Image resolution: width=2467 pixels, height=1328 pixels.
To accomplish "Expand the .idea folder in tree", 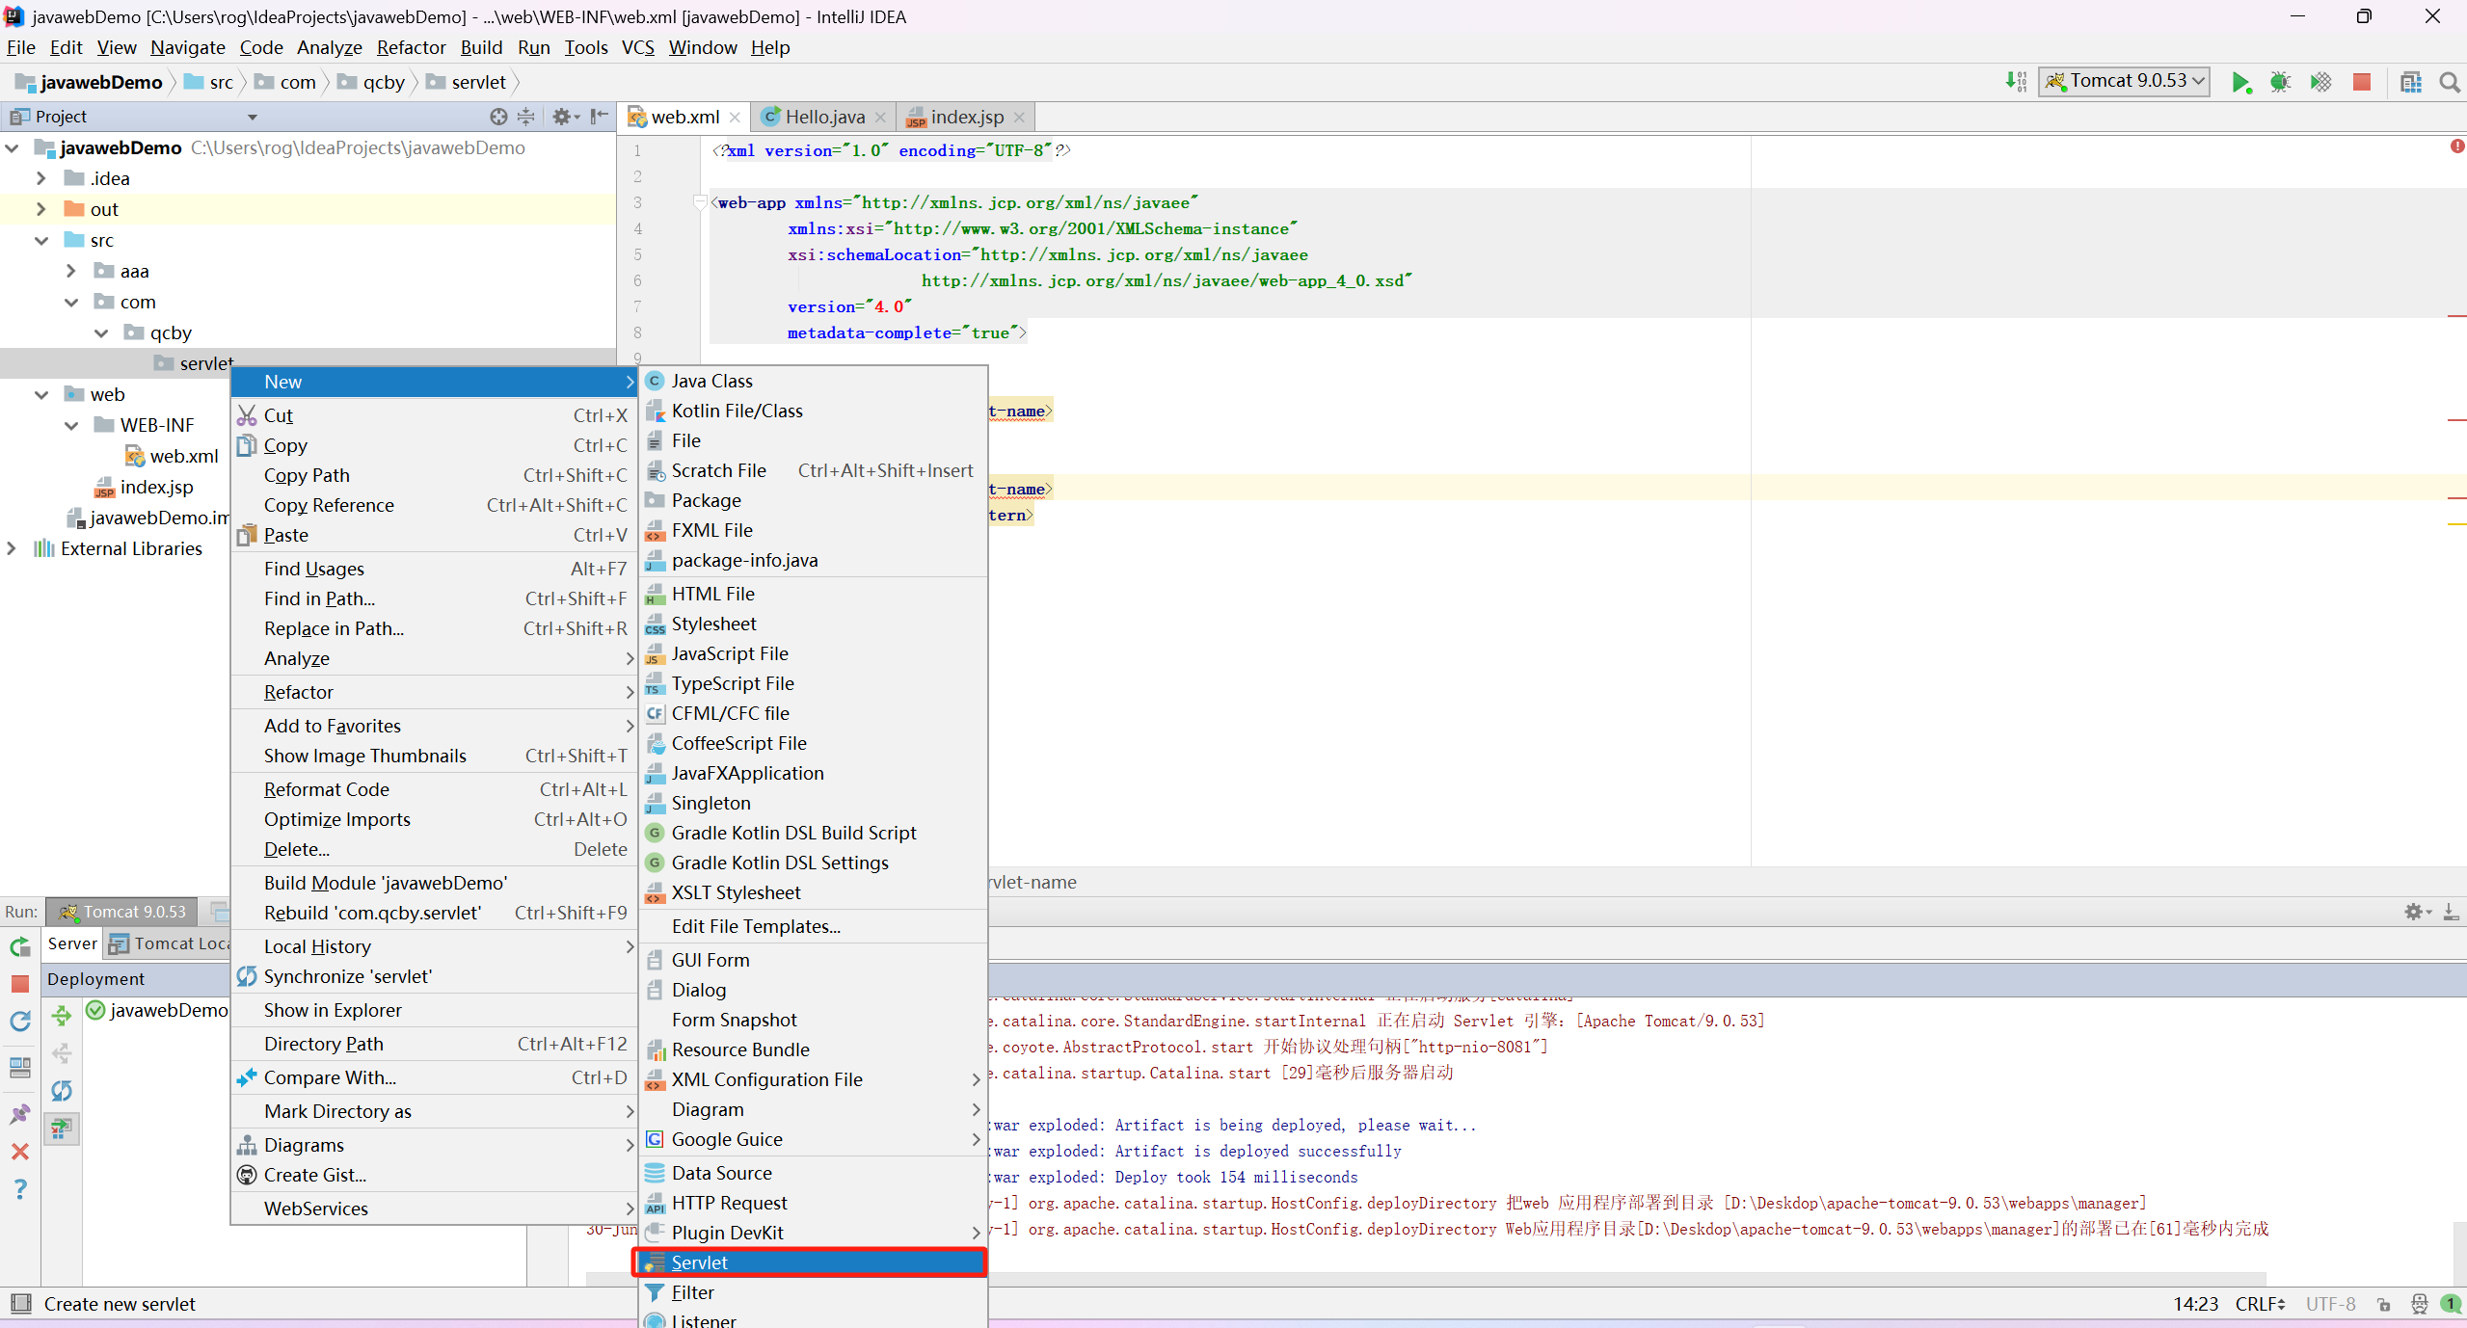I will click(x=40, y=178).
